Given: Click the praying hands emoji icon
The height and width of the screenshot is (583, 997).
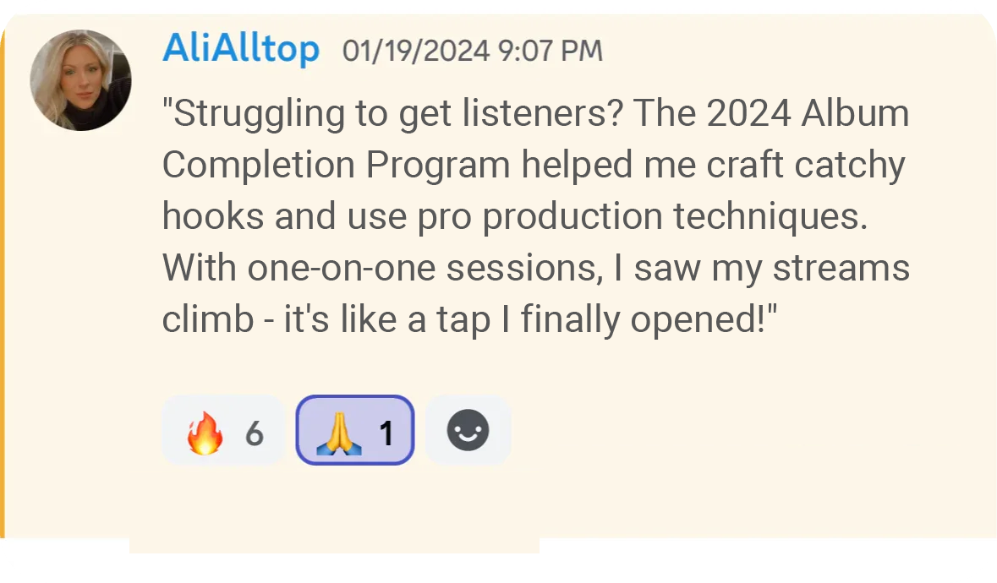Looking at the screenshot, I should [x=339, y=433].
